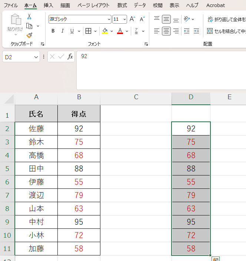The image size is (246, 261).
Task: Click decrease indent icon
Action: (187, 31)
